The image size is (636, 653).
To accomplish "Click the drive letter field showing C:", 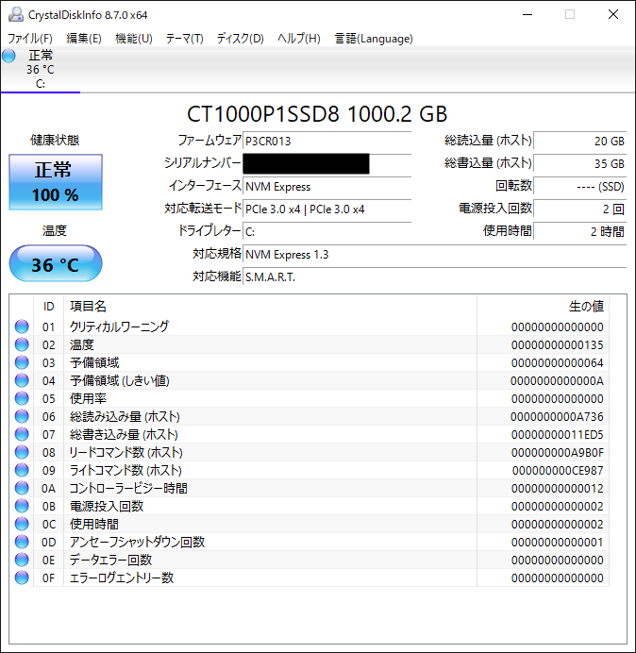I will [326, 231].
